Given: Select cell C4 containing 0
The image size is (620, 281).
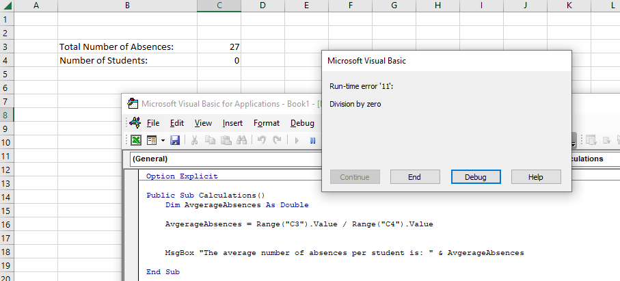Looking at the screenshot, I should pyautogui.click(x=219, y=60).
